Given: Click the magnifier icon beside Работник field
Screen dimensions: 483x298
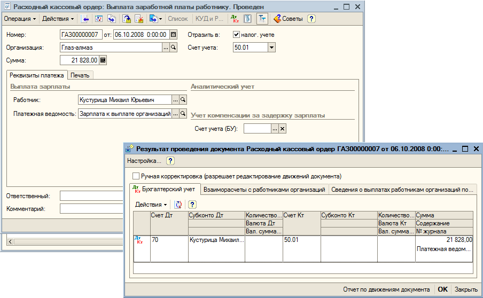Looking at the screenshot, I should click(x=183, y=100).
